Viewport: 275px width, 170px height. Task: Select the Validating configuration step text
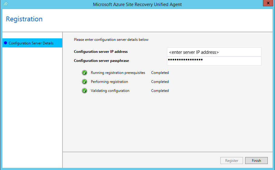pos(110,91)
